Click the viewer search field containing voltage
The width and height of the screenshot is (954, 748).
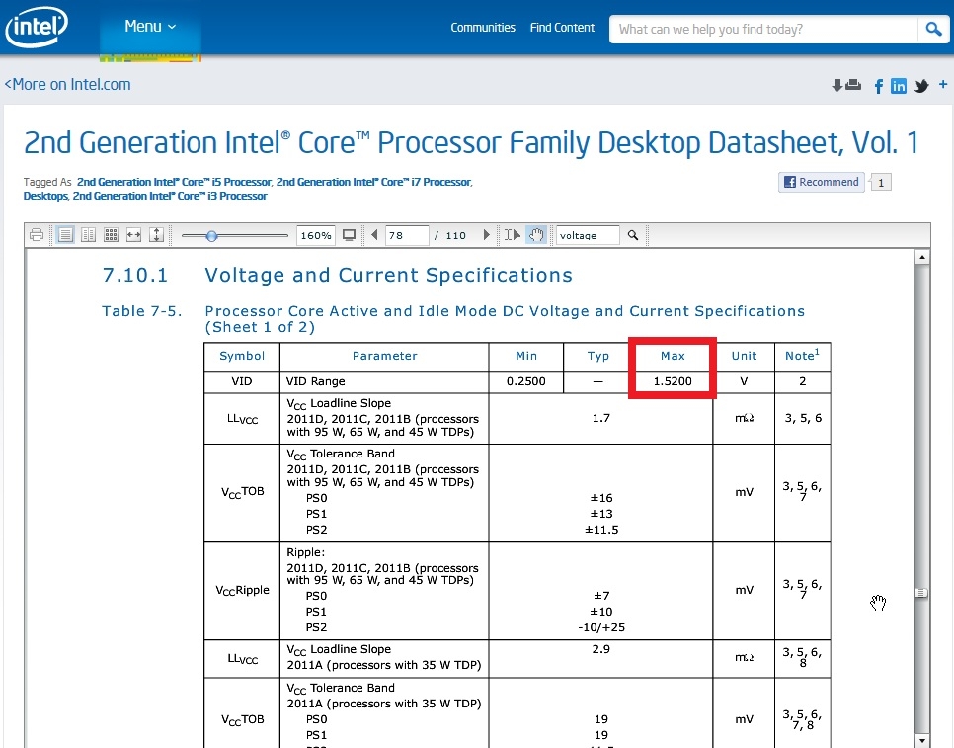(x=588, y=235)
